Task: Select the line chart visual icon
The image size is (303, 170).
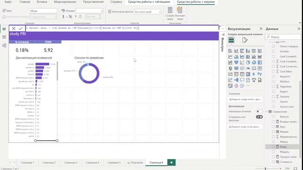Action: tap(231, 57)
